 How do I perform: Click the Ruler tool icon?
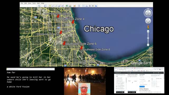[79, 6]
